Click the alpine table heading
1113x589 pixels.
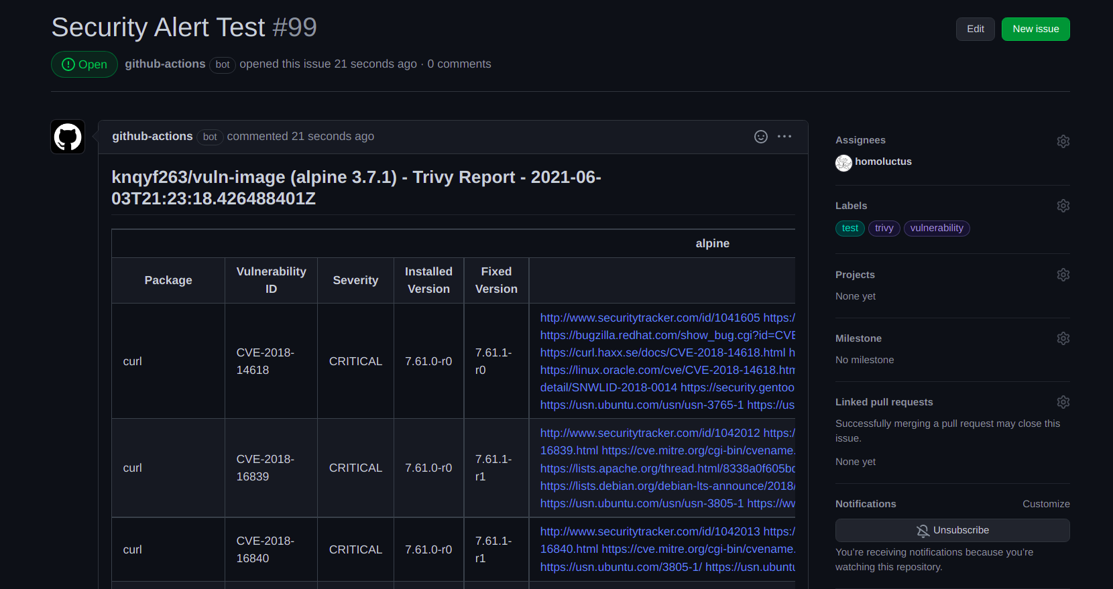[x=712, y=243]
